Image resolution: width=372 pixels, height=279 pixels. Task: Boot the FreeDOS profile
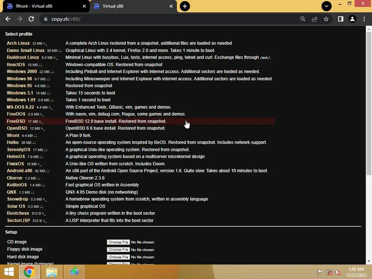point(16,114)
